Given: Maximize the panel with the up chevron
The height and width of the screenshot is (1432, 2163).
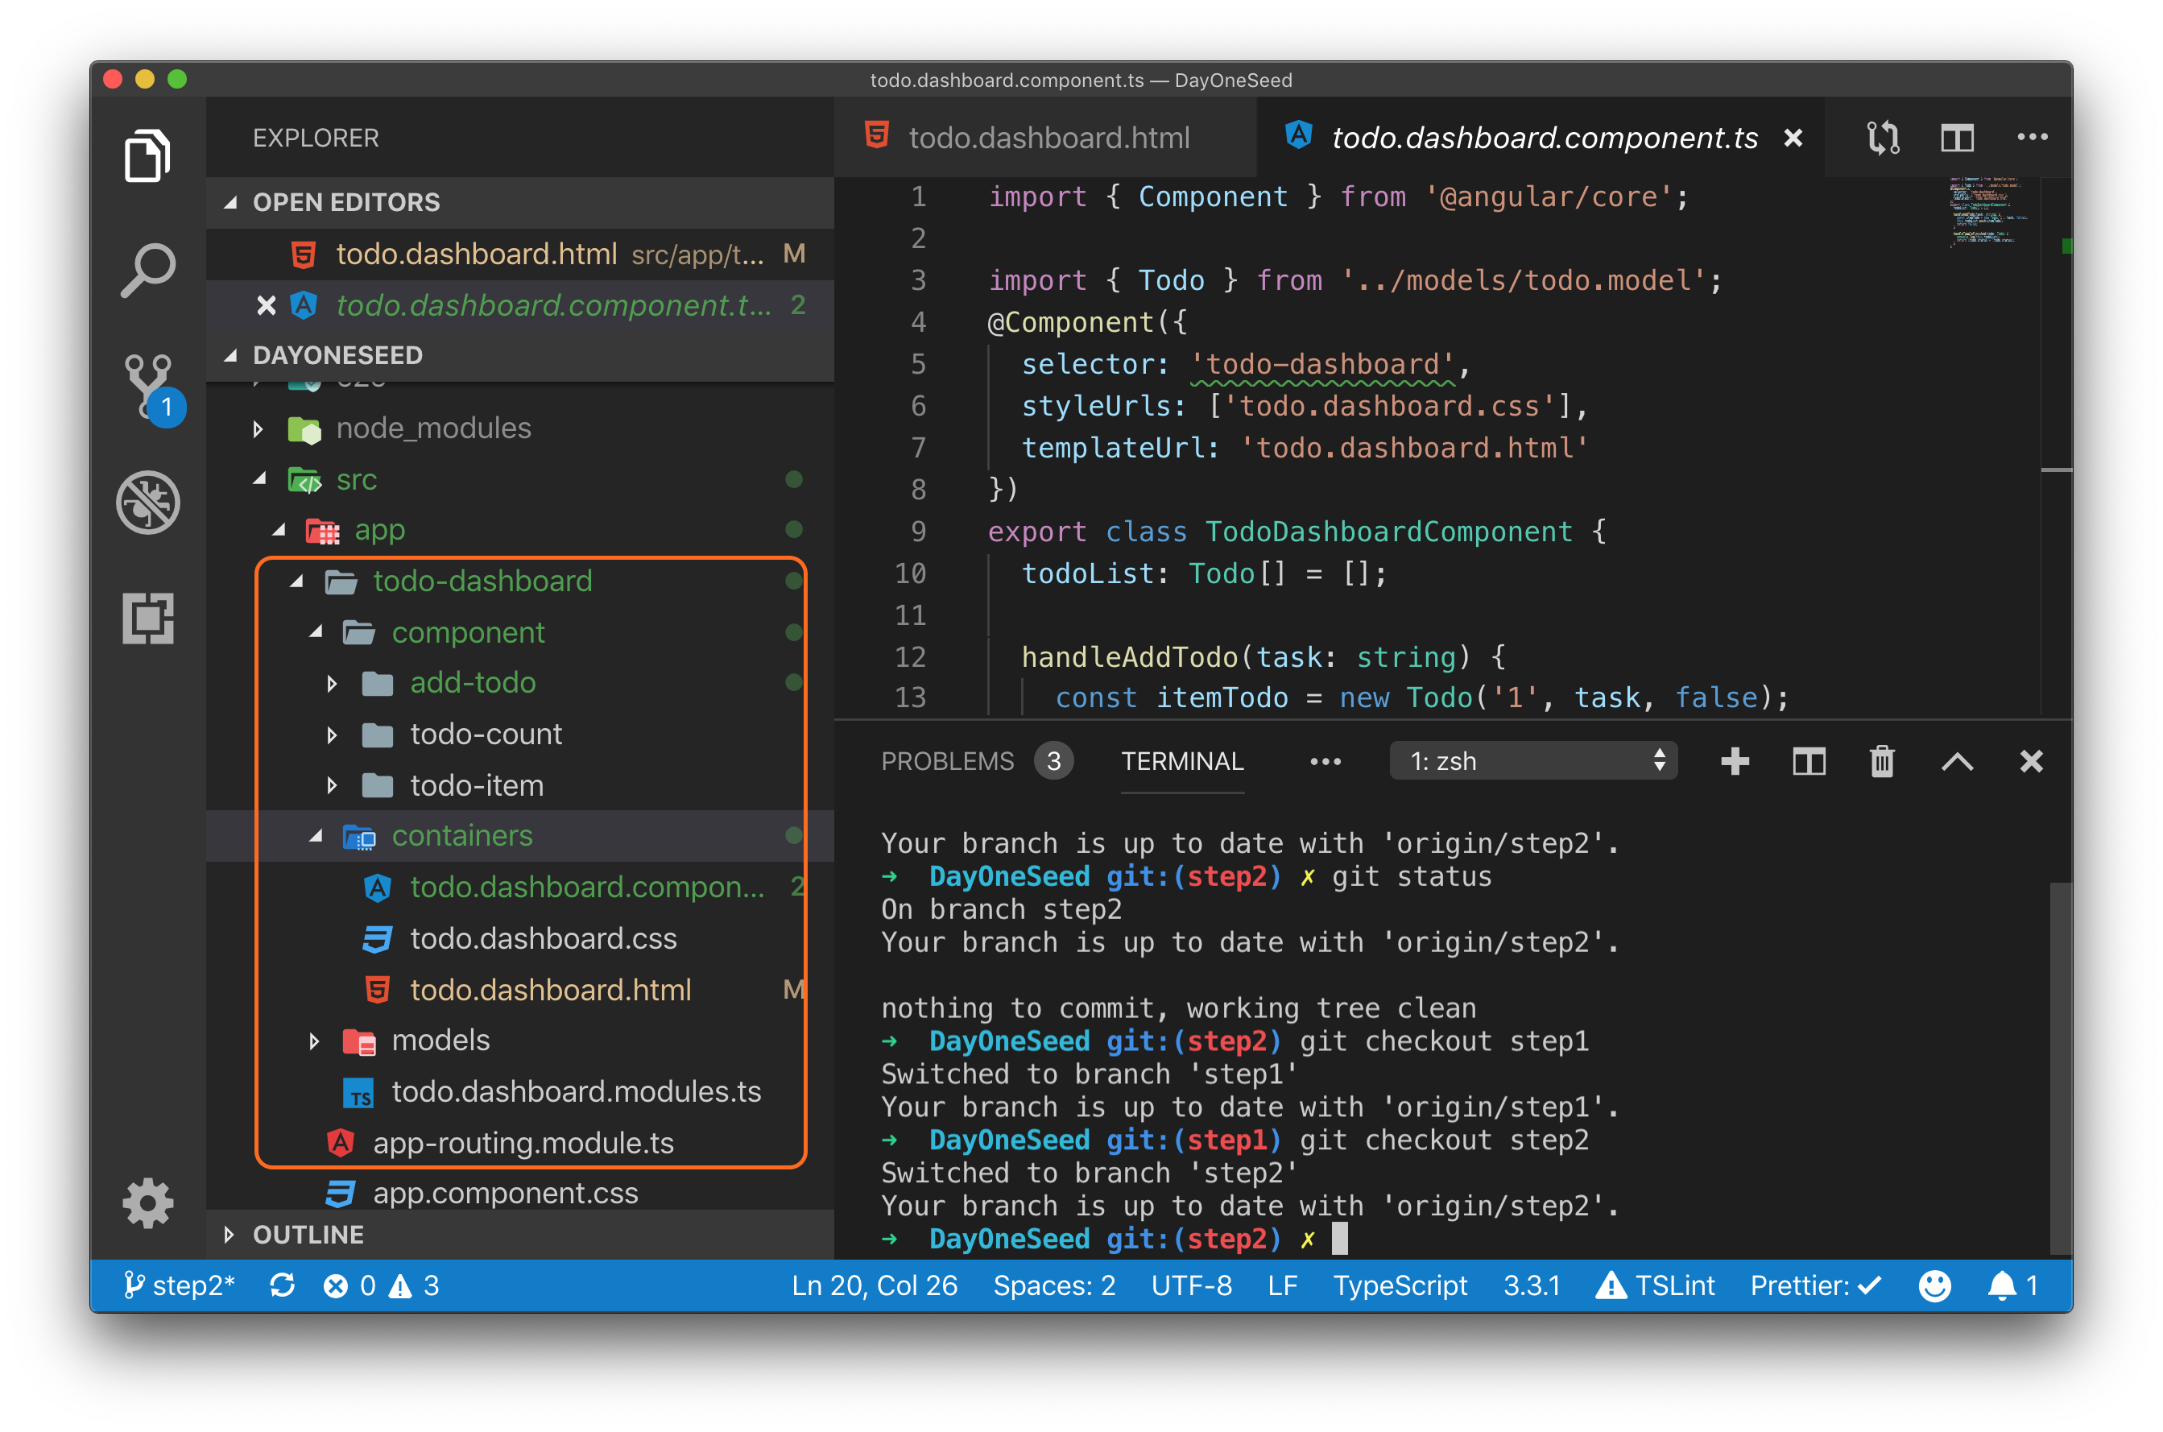Looking at the screenshot, I should click(1957, 762).
